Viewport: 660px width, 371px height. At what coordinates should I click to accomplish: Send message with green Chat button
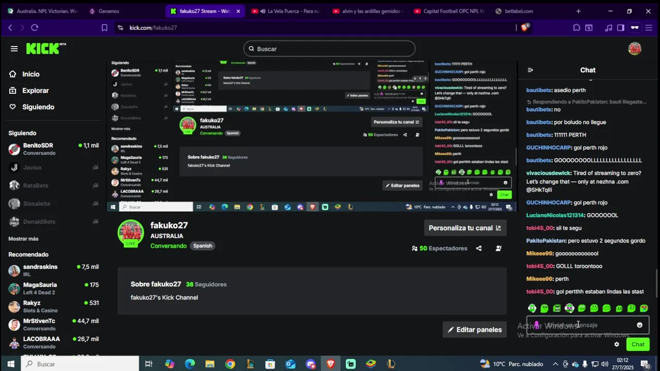[638, 344]
